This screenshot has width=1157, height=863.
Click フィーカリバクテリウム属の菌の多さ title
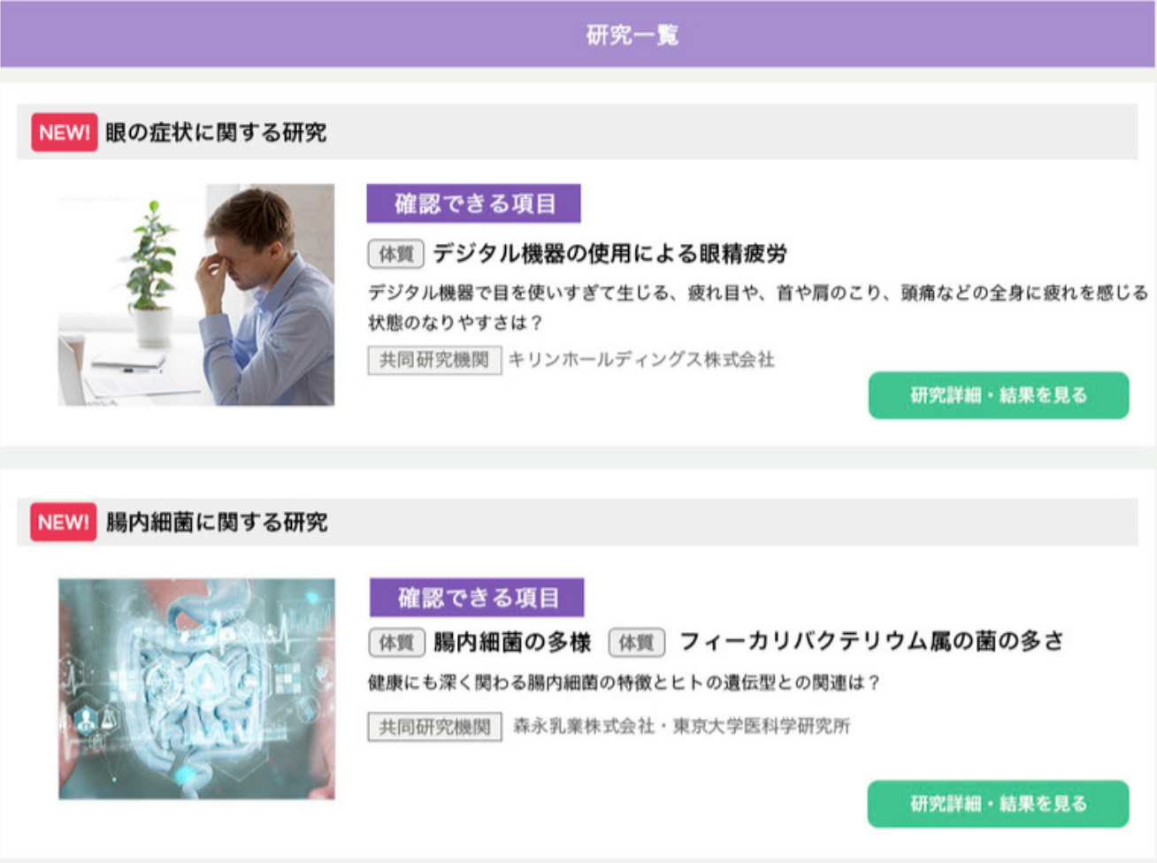[x=871, y=641]
